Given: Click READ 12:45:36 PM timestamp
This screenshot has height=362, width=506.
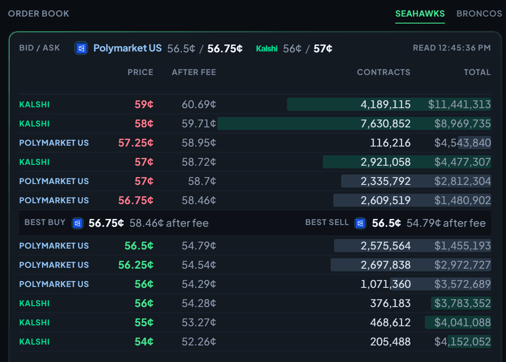Looking at the screenshot, I should click(x=452, y=48).
